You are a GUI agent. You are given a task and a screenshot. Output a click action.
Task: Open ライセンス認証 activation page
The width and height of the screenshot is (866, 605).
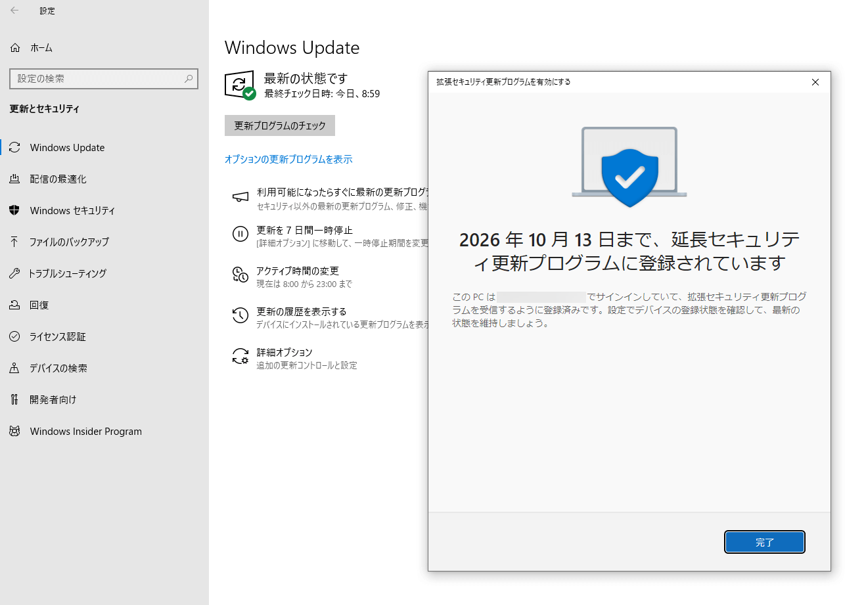pyautogui.click(x=58, y=337)
